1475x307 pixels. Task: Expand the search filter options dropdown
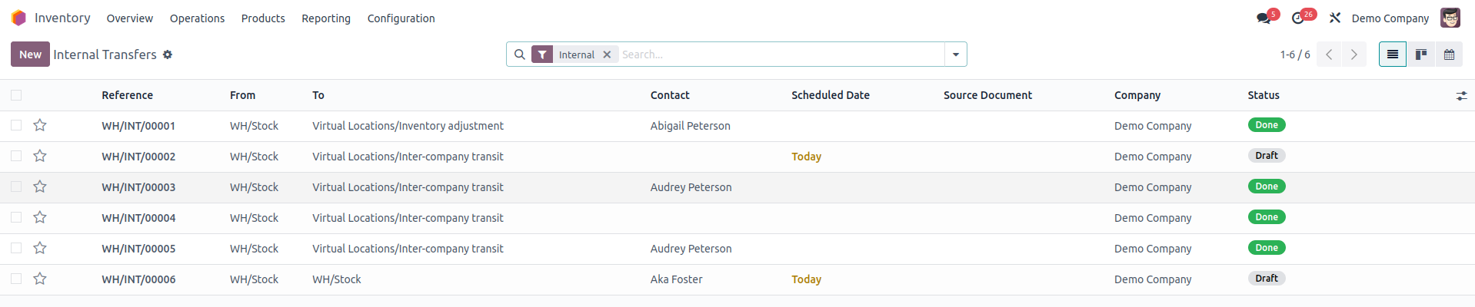pos(956,54)
